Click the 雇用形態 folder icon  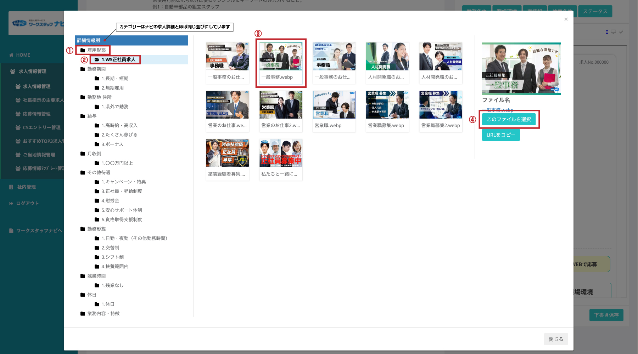tap(83, 50)
